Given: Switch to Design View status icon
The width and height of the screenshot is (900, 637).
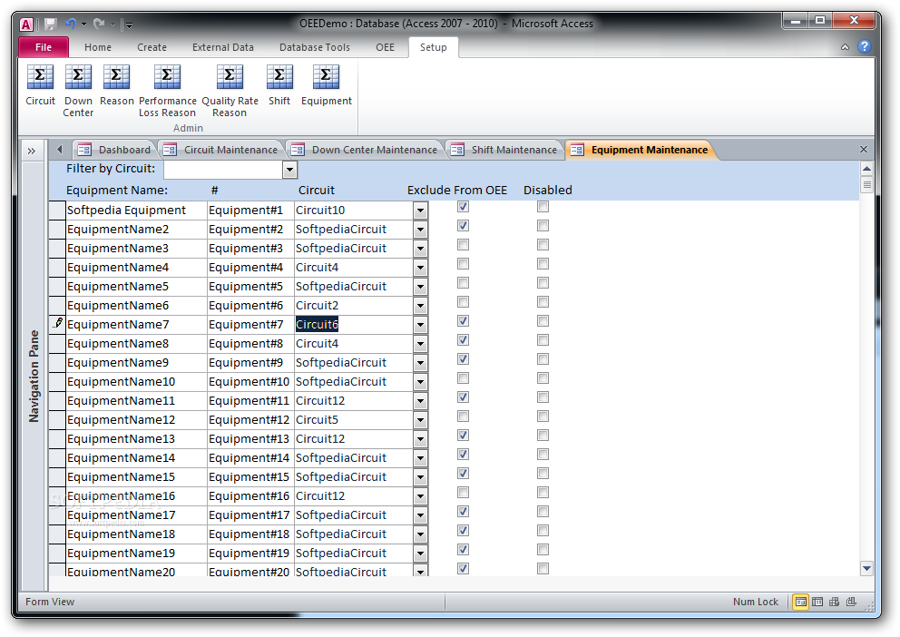Looking at the screenshot, I should pos(851,602).
